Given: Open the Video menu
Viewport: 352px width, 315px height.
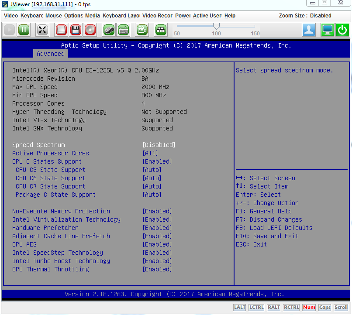Looking at the screenshot, I should [x=11, y=16].
